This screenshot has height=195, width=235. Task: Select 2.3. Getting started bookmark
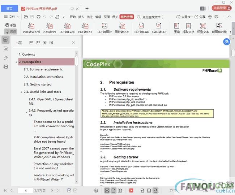coord(38,84)
